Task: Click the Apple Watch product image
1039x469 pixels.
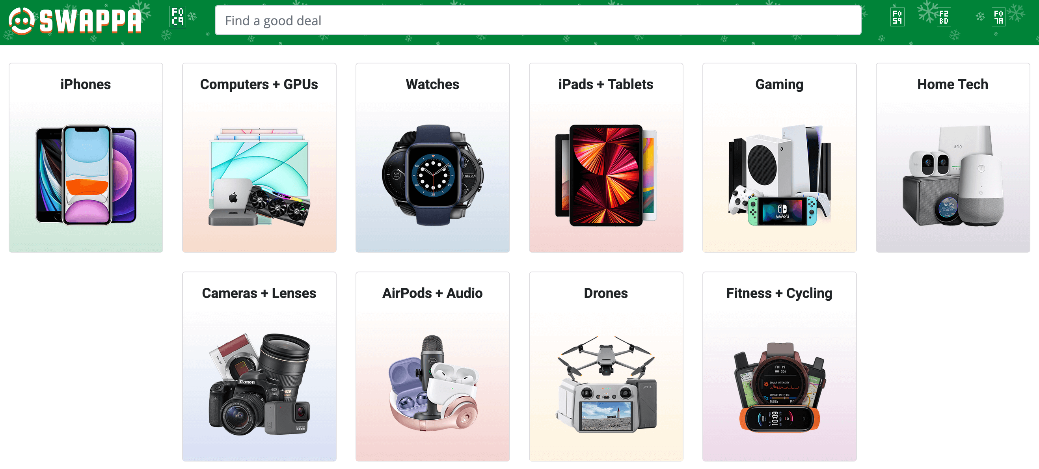Action: coord(433,175)
